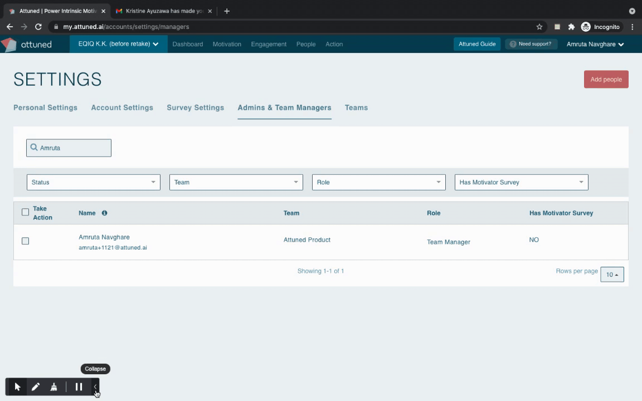
Task: Pause the screen recording
Action: (79, 387)
